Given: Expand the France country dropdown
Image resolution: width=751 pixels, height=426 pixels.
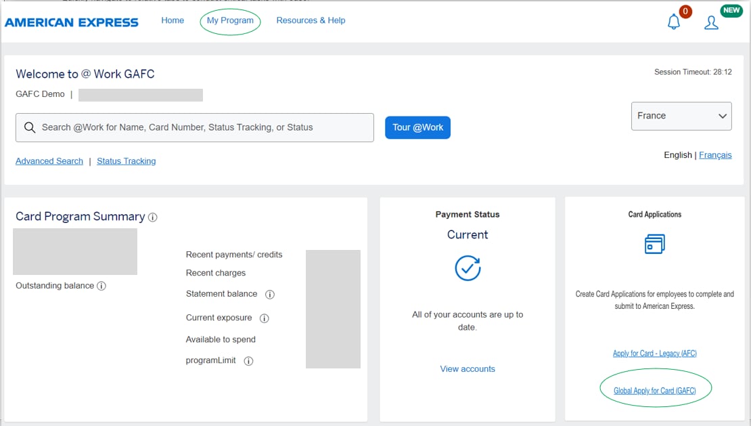Looking at the screenshot, I should coord(681,116).
